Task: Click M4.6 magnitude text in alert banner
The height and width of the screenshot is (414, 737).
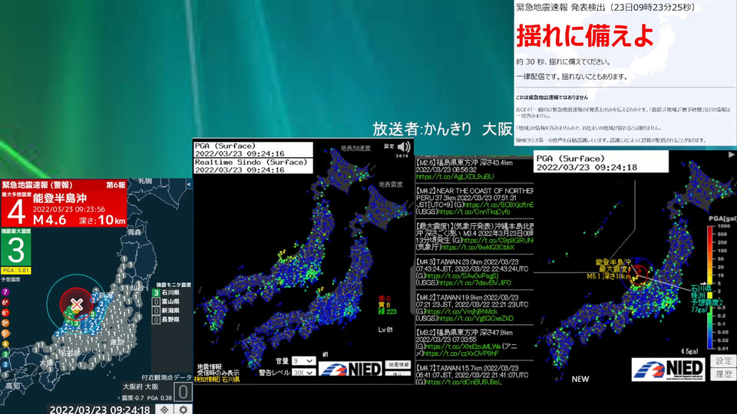Action: coord(49,220)
